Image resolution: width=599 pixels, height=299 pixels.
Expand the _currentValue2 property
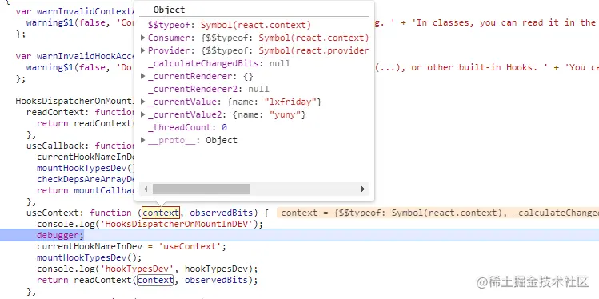(x=143, y=114)
